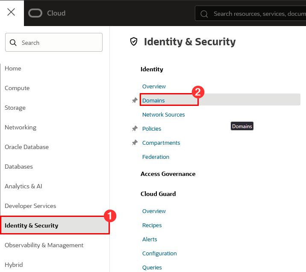This screenshot has height=272, width=306.
Task: Unpin Domains using its pin icon
Action: click(135, 100)
